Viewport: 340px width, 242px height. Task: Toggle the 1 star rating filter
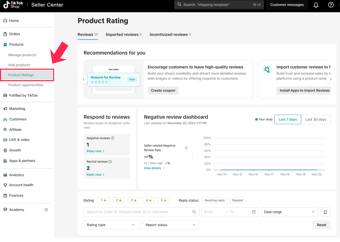tap(104, 200)
